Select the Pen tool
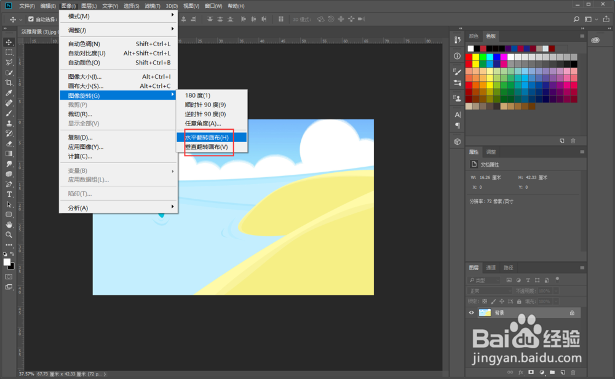 (9, 185)
